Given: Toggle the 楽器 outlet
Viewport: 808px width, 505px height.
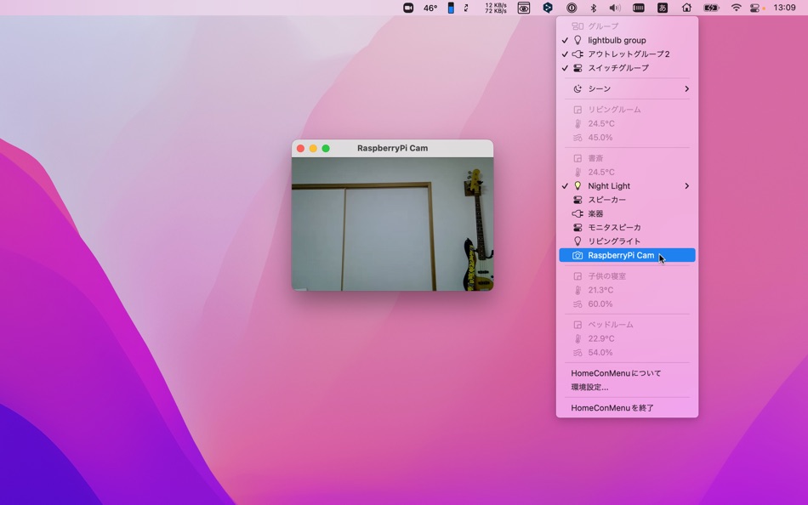Looking at the screenshot, I should (x=627, y=214).
